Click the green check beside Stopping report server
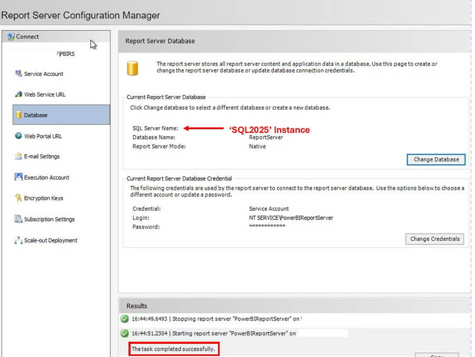This screenshot has height=357, width=475. [x=125, y=319]
